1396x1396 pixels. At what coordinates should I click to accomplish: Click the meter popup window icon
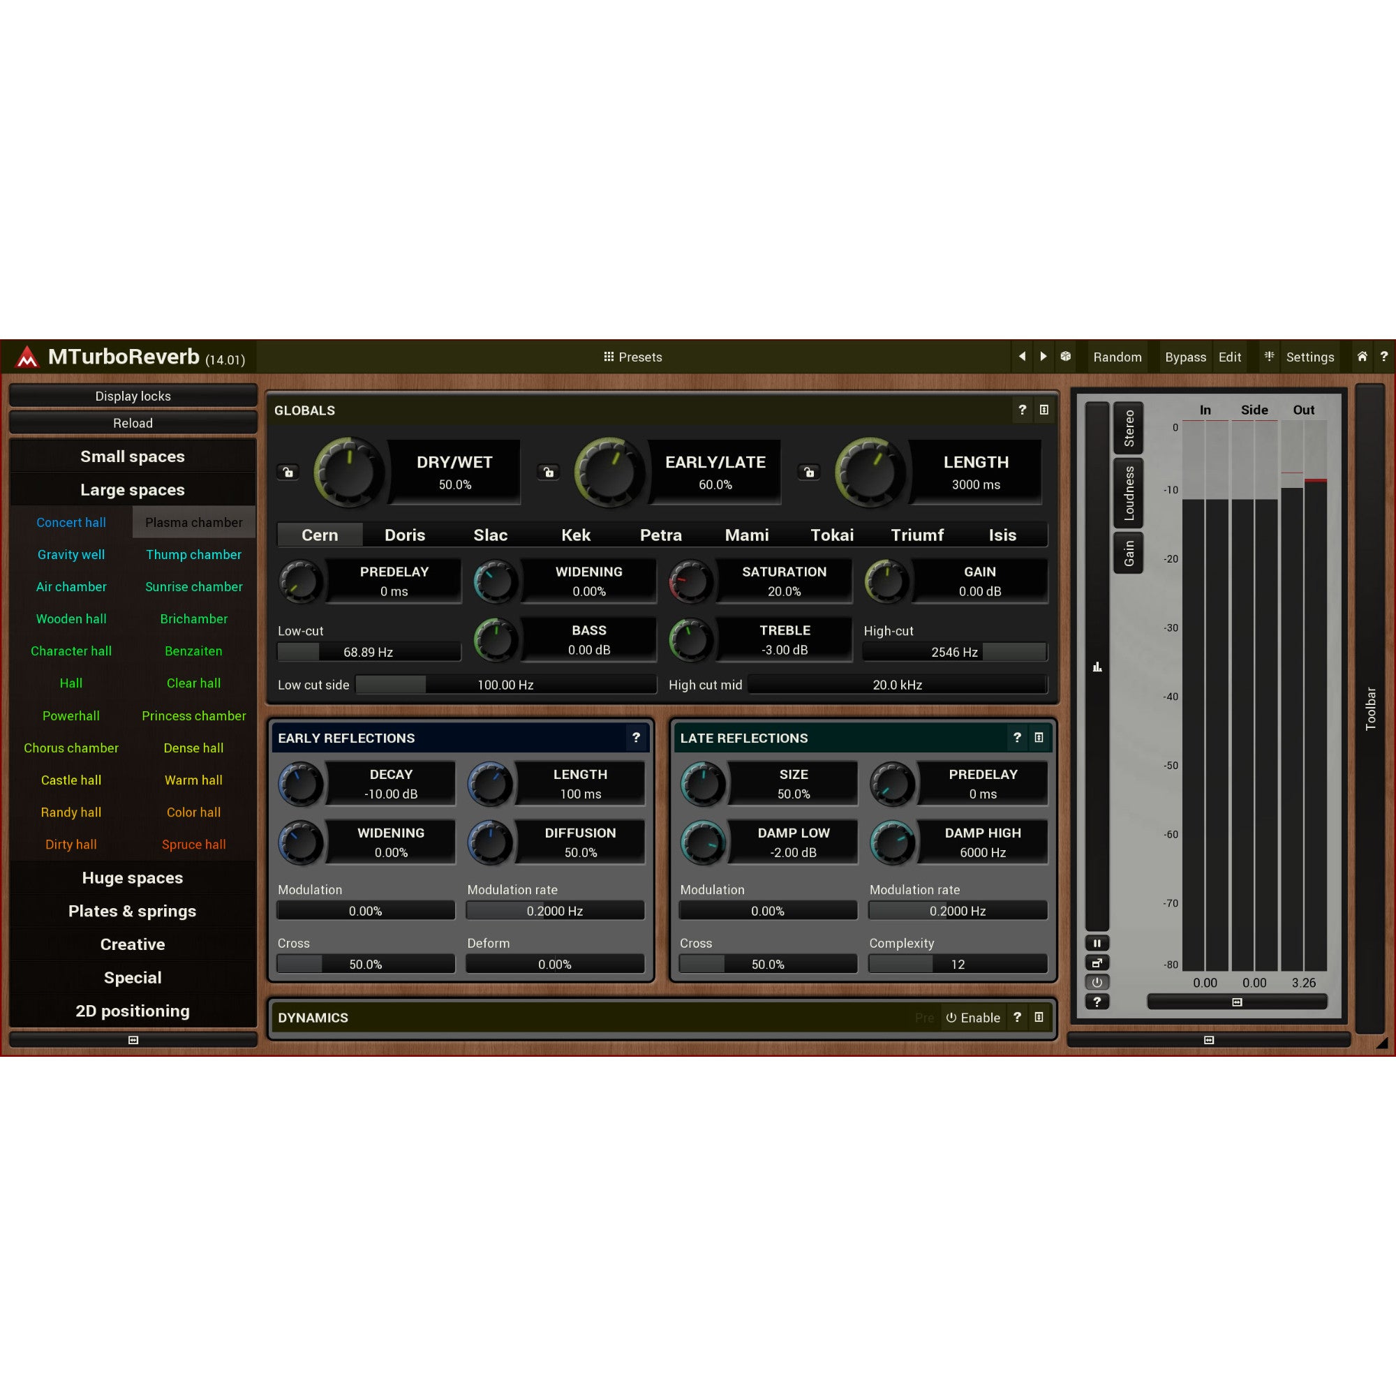(1097, 963)
